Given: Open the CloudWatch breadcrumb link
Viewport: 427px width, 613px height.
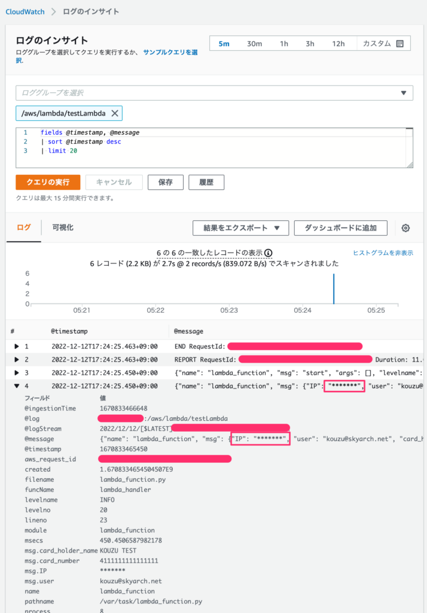Looking at the screenshot, I should click(25, 12).
